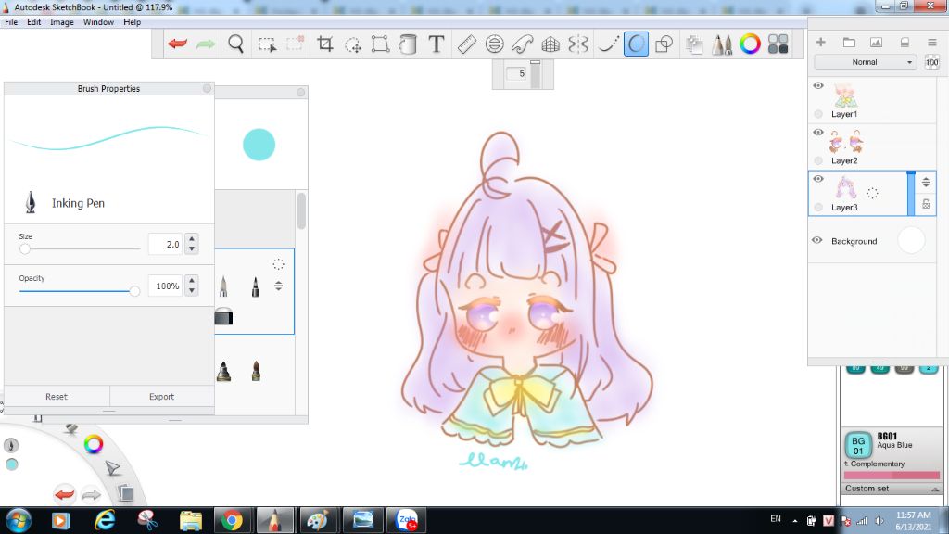Hide Layer2 with its eye icon

point(818,133)
